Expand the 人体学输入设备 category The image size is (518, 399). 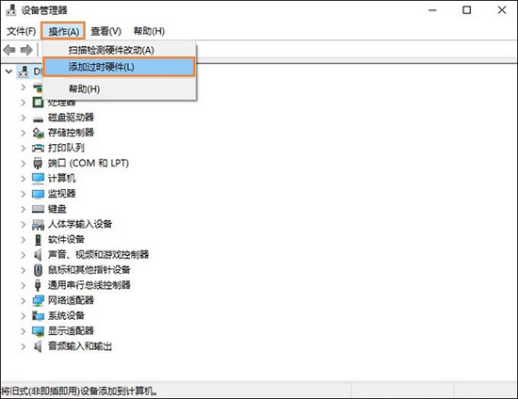(24, 224)
